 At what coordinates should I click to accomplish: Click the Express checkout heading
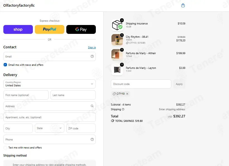pyautogui.click(x=50, y=21)
